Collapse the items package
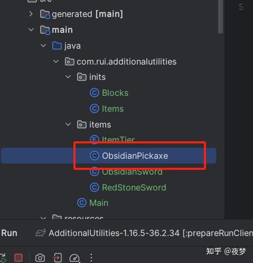The width and height of the screenshot is (253, 263). (68, 124)
